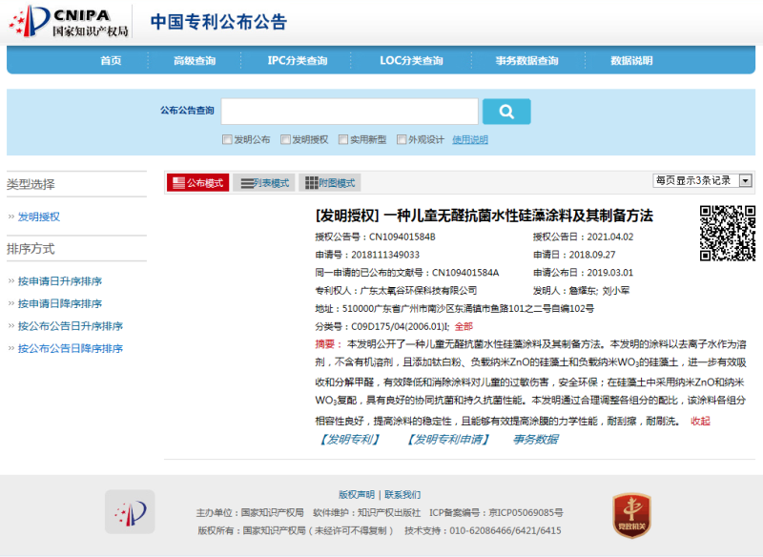Click the CNIPA logo in header
Screen dimensions: 763x557
[x=67, y=22]
